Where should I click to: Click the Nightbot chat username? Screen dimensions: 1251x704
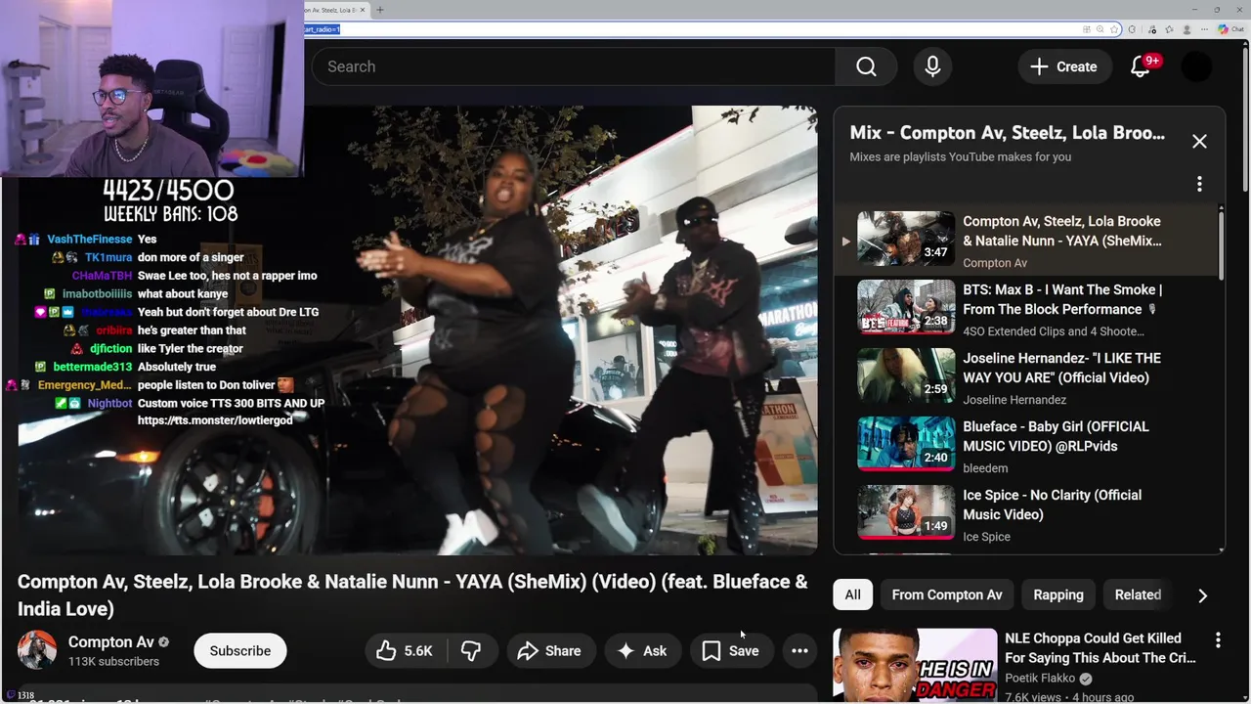tap(109, 403)
